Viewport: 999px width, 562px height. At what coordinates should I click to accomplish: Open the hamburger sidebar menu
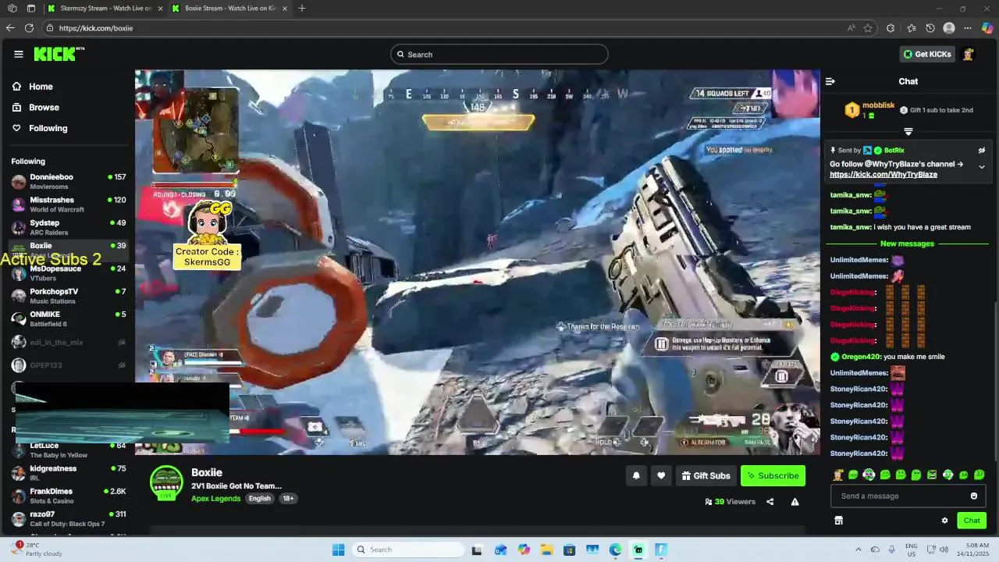coord(19,54)
